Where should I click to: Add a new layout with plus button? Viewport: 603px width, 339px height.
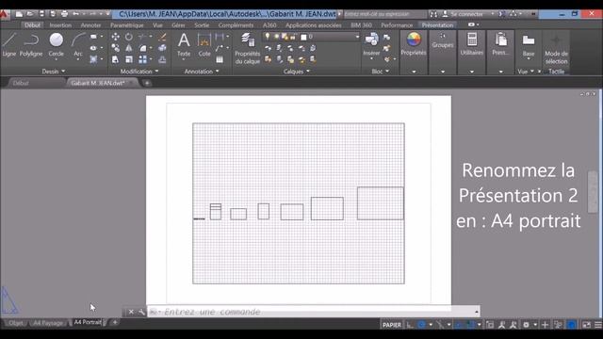[115, 322]
